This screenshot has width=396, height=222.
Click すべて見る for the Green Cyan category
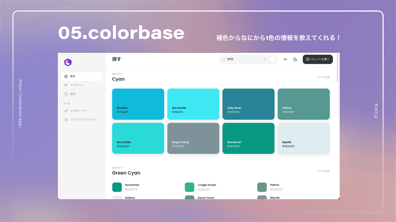pos(323,171)
